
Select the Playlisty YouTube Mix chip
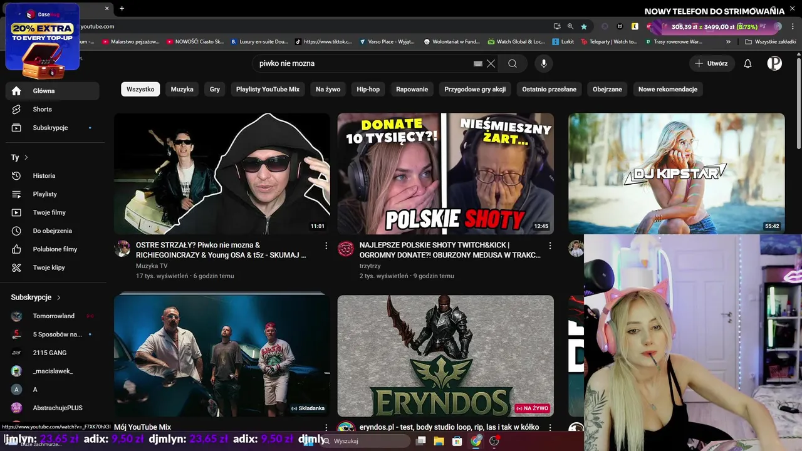(x=268, y=89)
